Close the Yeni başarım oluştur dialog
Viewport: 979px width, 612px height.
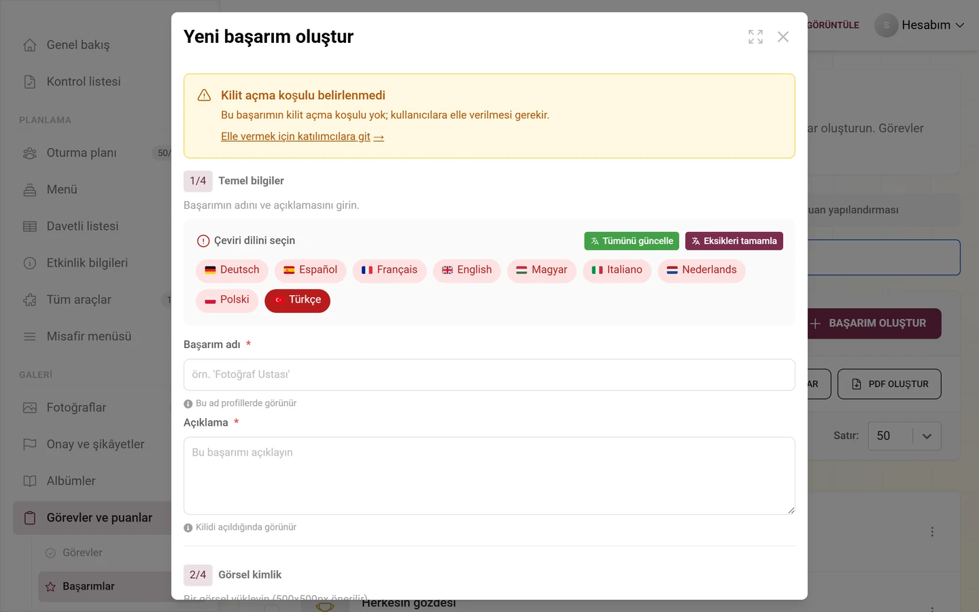point(783,37)
